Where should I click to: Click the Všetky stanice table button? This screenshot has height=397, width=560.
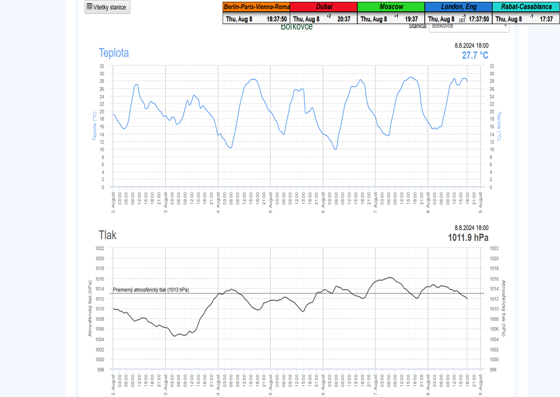coord(108,7)
